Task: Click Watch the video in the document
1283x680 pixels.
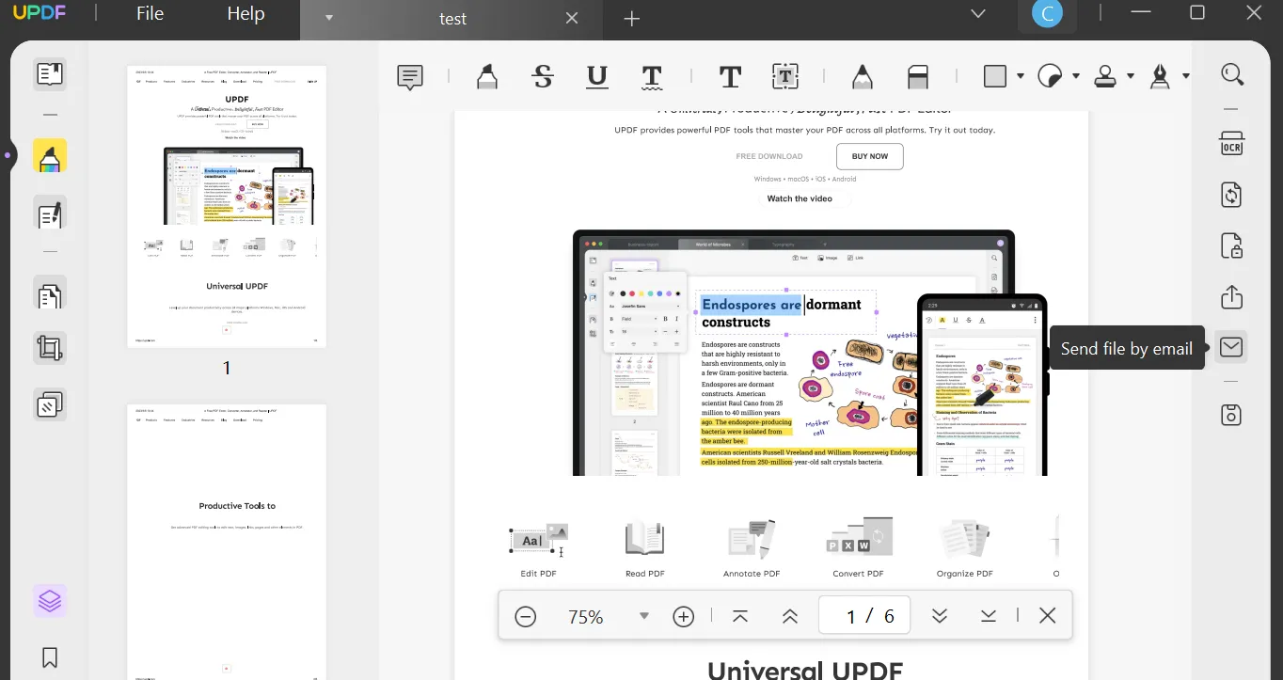Action: click(x=800, y=198)
